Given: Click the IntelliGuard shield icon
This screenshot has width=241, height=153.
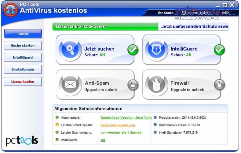Looking at the screenshot, I should pyautogui.click(x=156, y=50).
